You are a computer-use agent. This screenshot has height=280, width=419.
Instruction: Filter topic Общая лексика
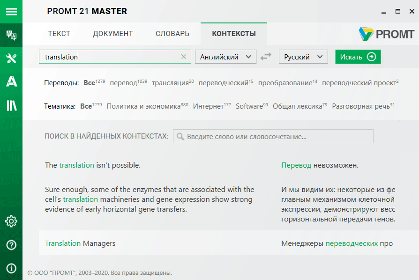[x=300, y=106]
